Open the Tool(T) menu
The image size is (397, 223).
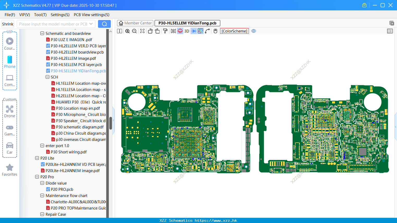click(x=40, y=15)
